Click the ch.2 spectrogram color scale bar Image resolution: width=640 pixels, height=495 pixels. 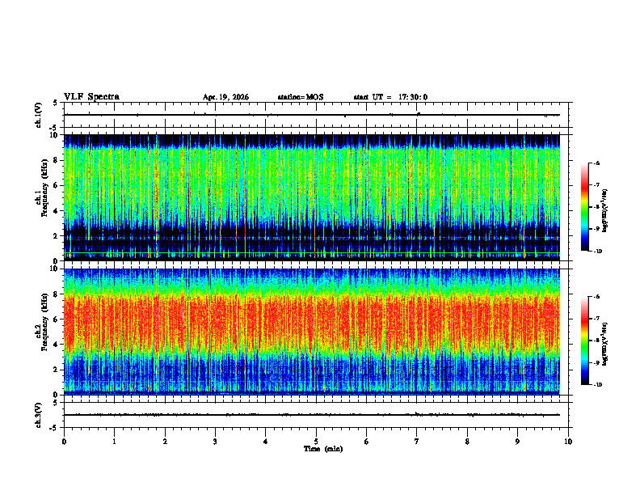coord(584,341)
